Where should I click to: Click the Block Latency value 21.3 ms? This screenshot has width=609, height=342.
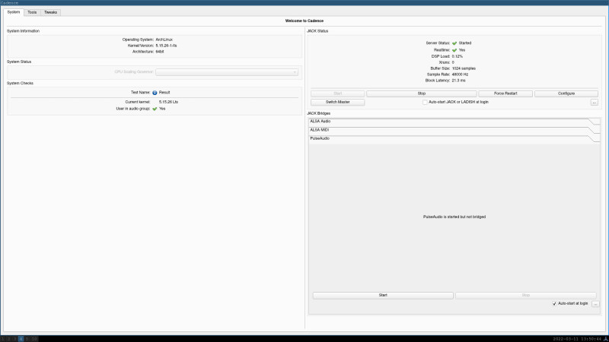(x=458, y=81)
